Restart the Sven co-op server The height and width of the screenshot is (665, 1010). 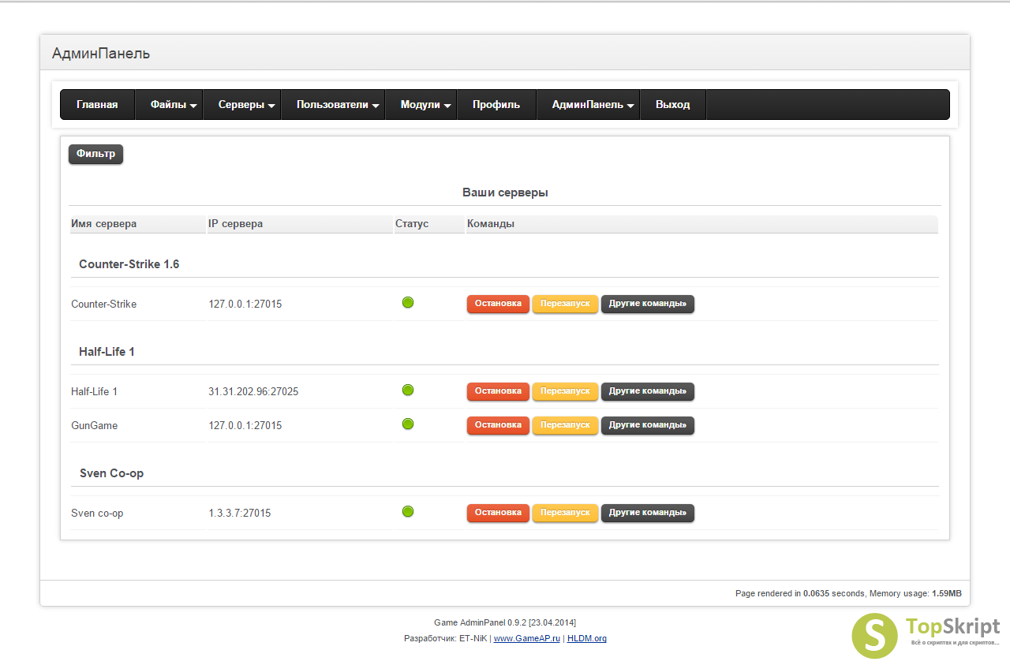pos(565,513)
